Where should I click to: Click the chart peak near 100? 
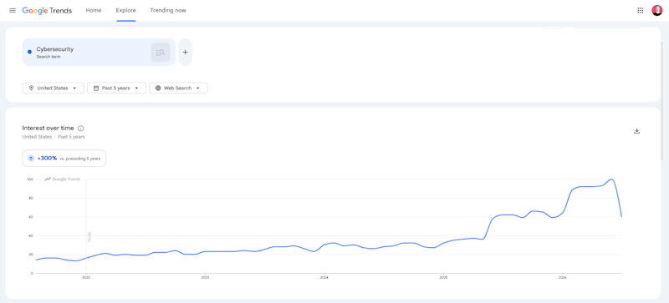(x=612, y=179)
